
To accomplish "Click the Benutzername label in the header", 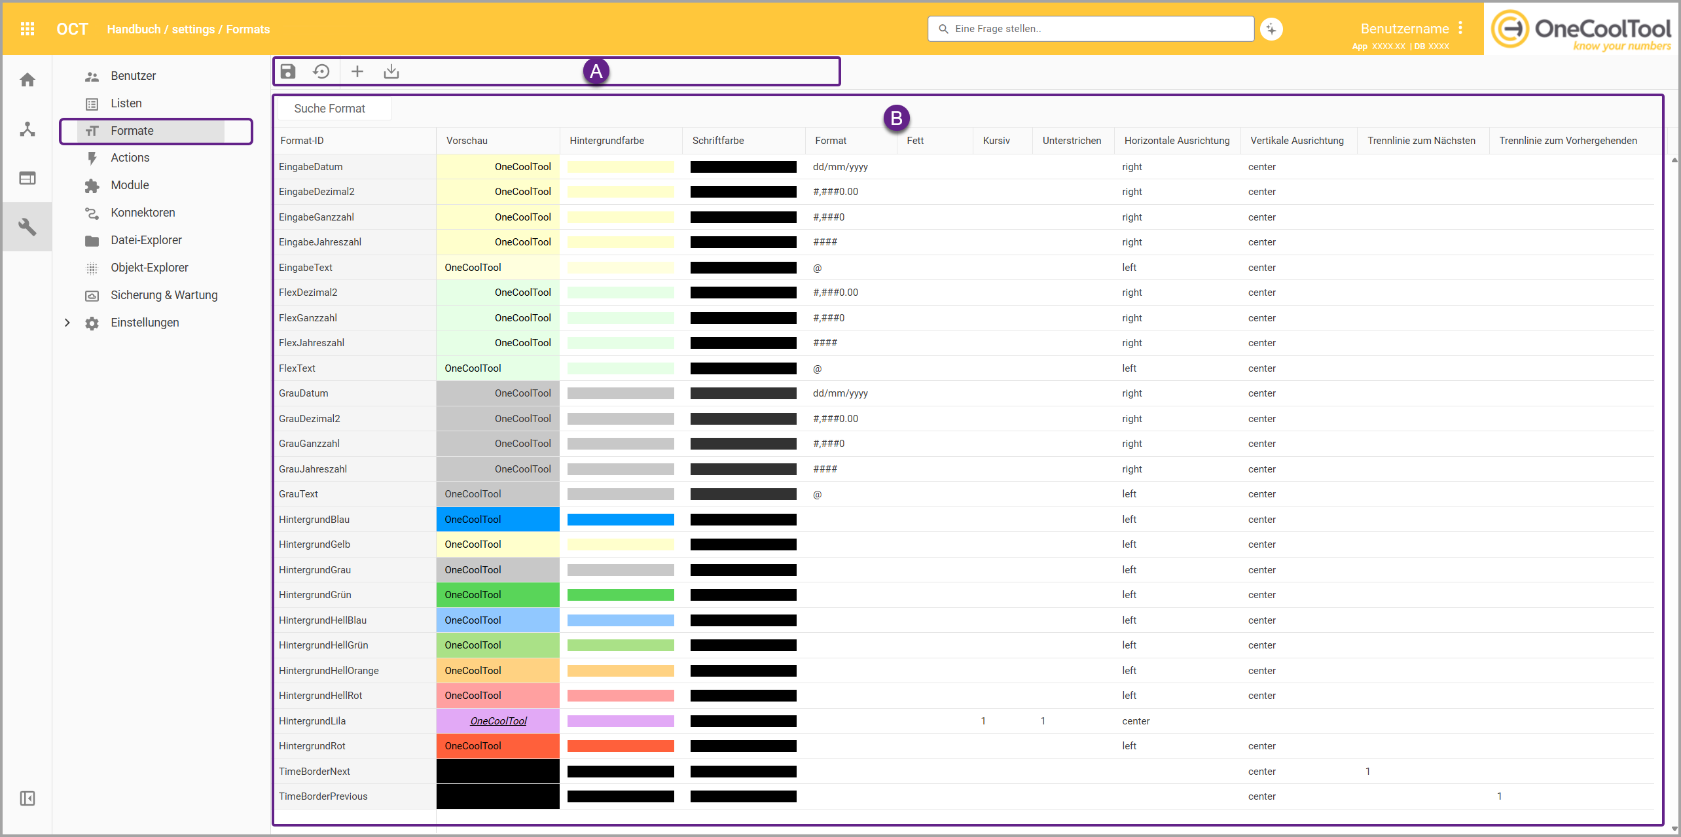I will point(1405,29).
